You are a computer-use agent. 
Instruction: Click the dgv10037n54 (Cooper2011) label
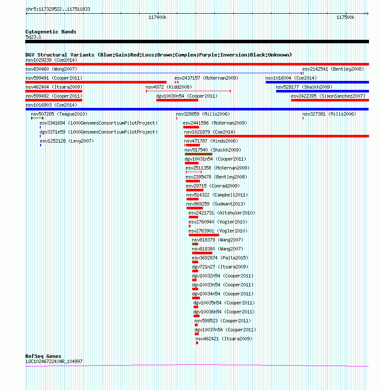click(x=225, y=330)
